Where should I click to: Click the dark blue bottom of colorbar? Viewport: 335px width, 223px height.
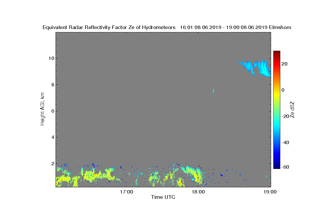(277, 166)
